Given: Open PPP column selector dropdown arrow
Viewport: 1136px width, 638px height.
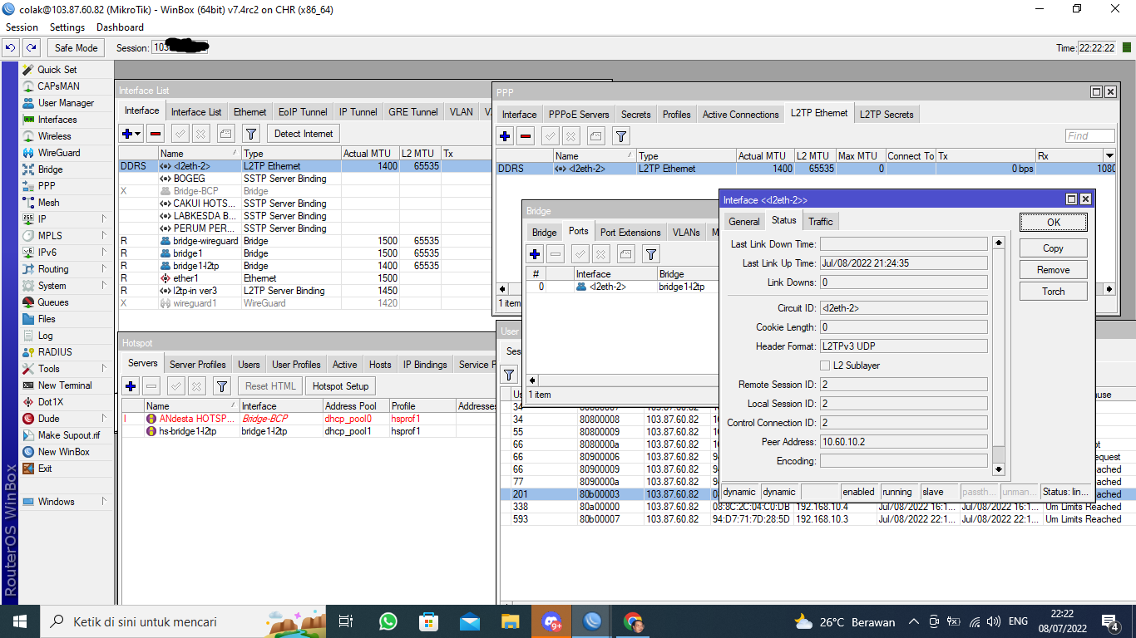Looking at the screenshot, I should pos(1109,156).
